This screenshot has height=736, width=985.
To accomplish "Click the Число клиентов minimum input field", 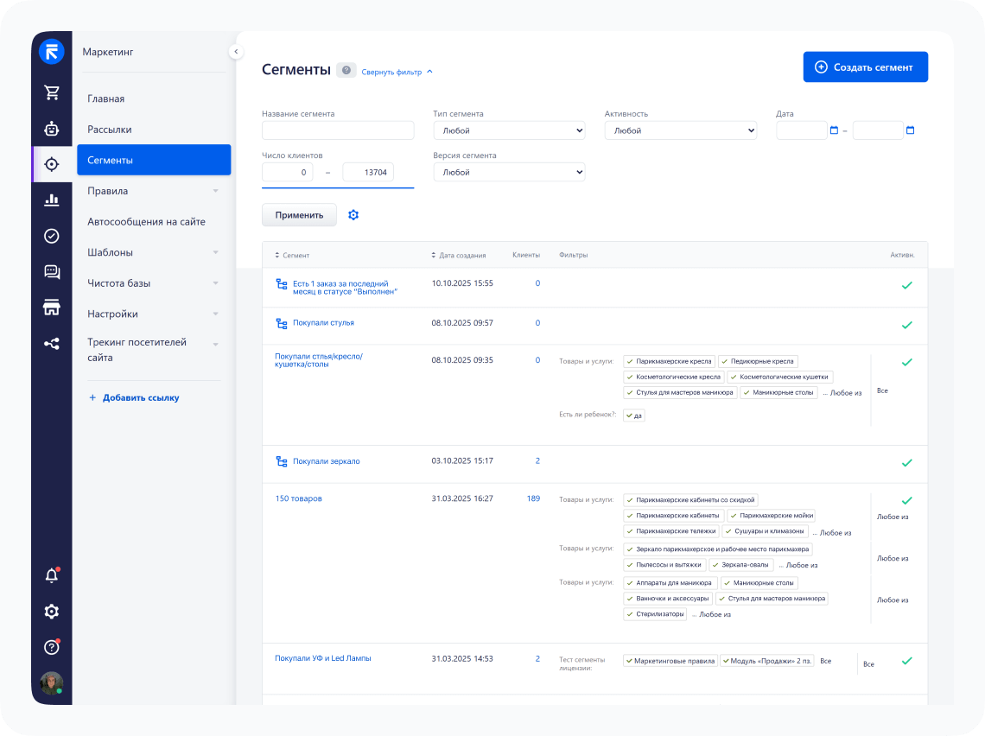I will pyautogui.click(x=285, y=172).
